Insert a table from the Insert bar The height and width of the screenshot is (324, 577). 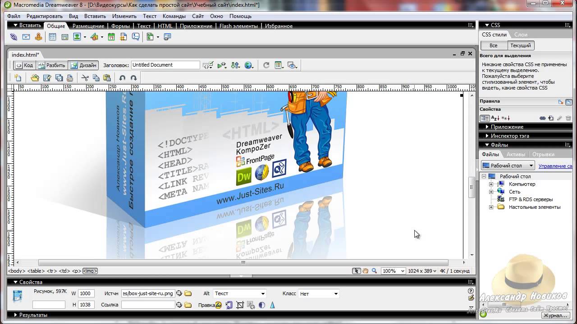[x=53, y=37]
